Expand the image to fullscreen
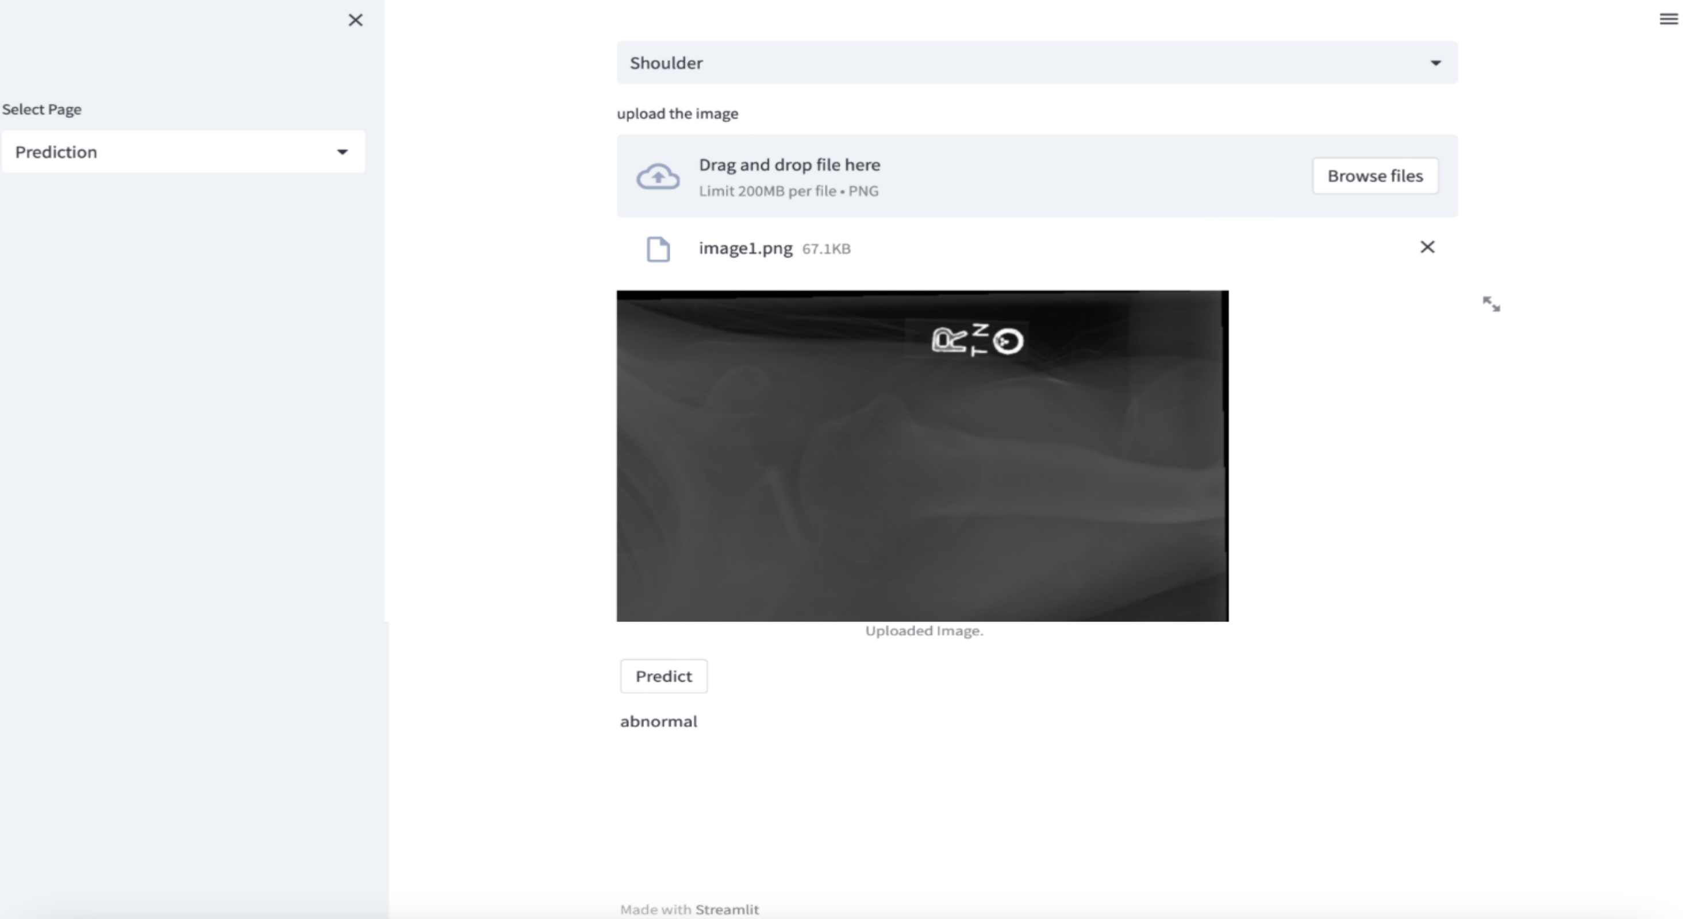This screenshot has height=919, width=1690. pos(1491,304)
